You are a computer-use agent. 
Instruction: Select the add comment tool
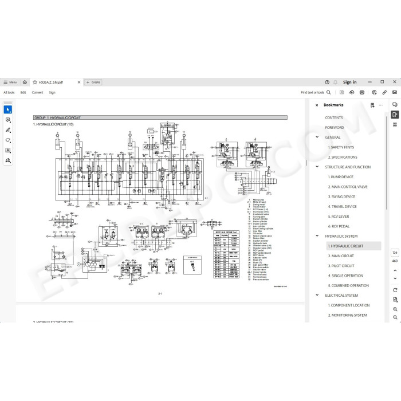(8, 120)
